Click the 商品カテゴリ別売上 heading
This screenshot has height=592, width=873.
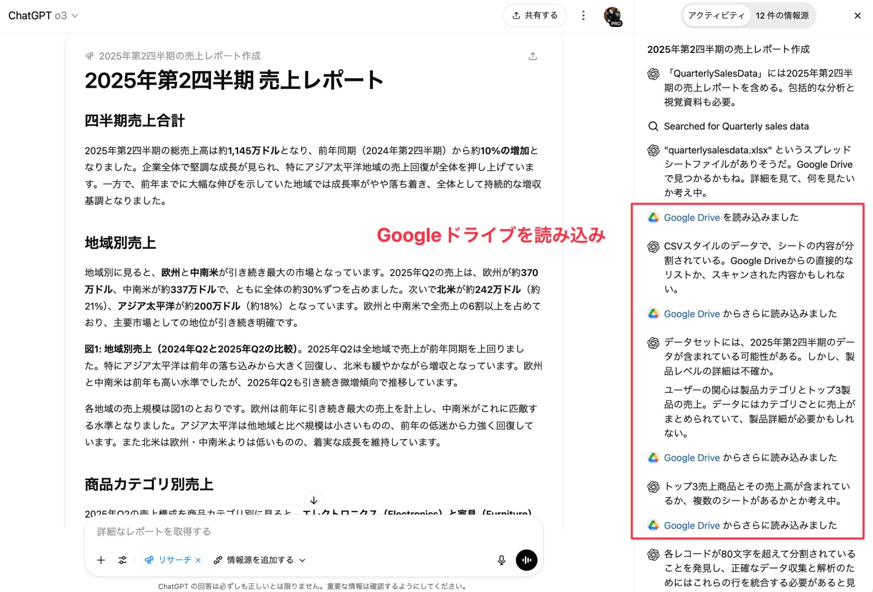point(149,485)
